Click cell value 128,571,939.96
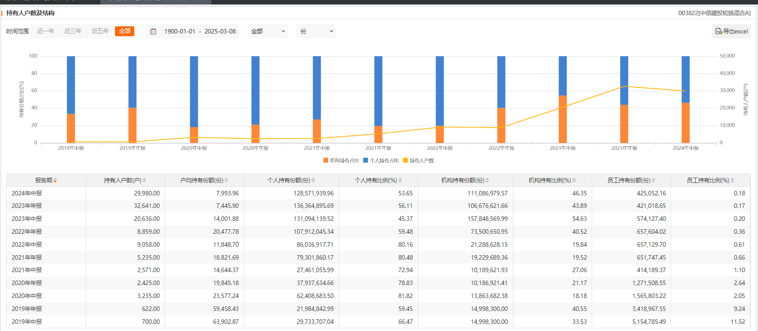This screenshot has height=331, width=758. pos(313,193)
